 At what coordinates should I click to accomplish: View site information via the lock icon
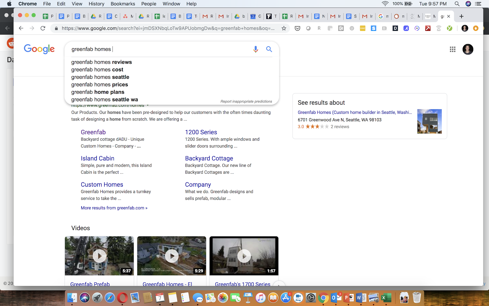[56, 28]
